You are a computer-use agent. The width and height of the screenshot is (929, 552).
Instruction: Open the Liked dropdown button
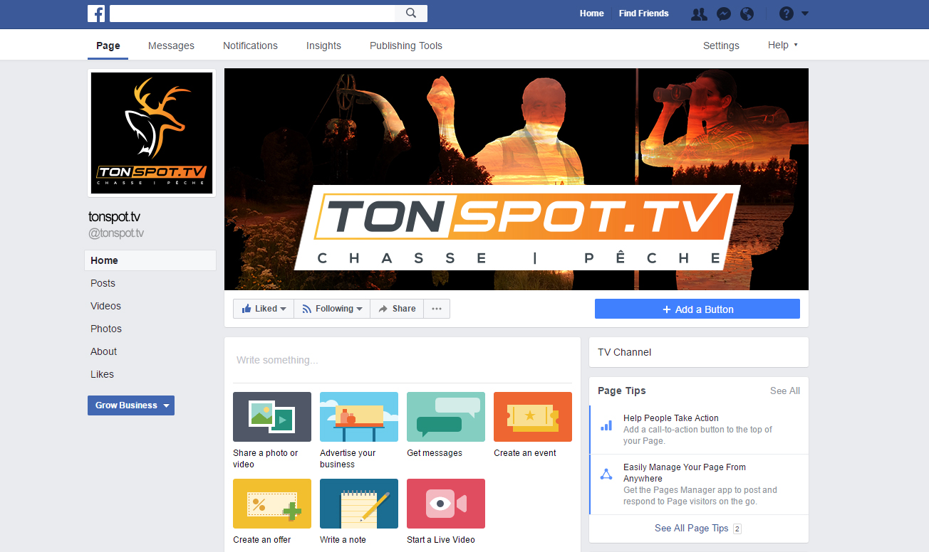264,309
